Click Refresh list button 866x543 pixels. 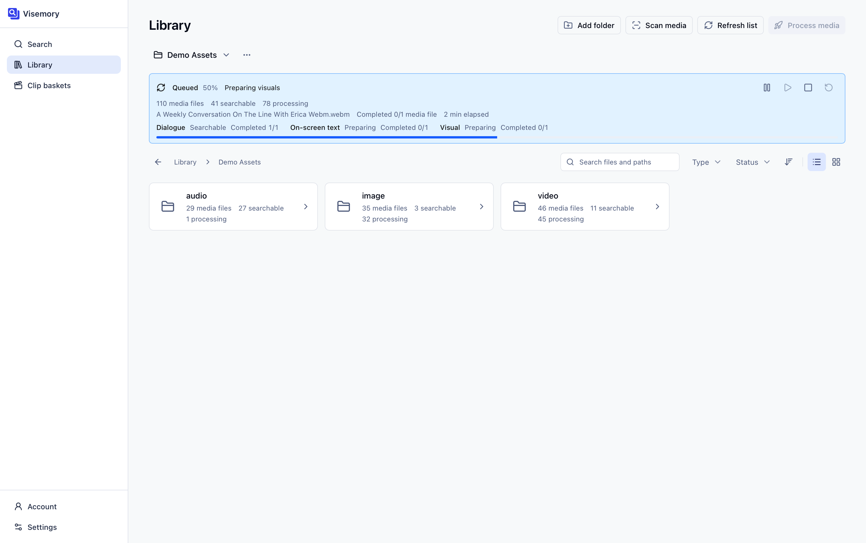(x=730, y=25)
